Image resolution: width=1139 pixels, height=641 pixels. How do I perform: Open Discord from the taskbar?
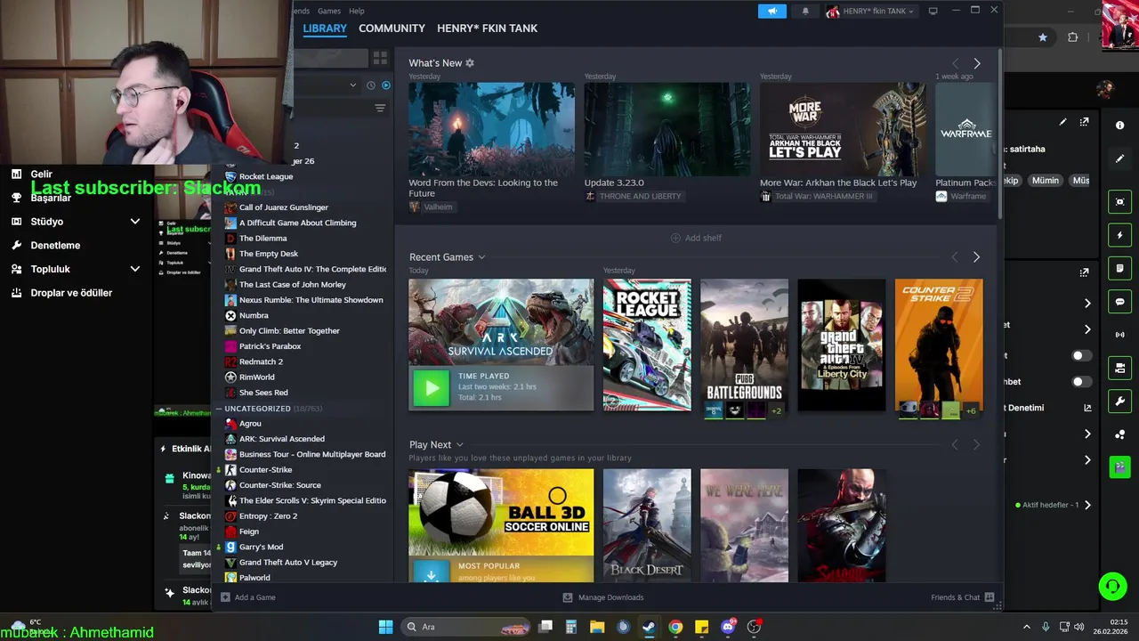click(728, 627)
